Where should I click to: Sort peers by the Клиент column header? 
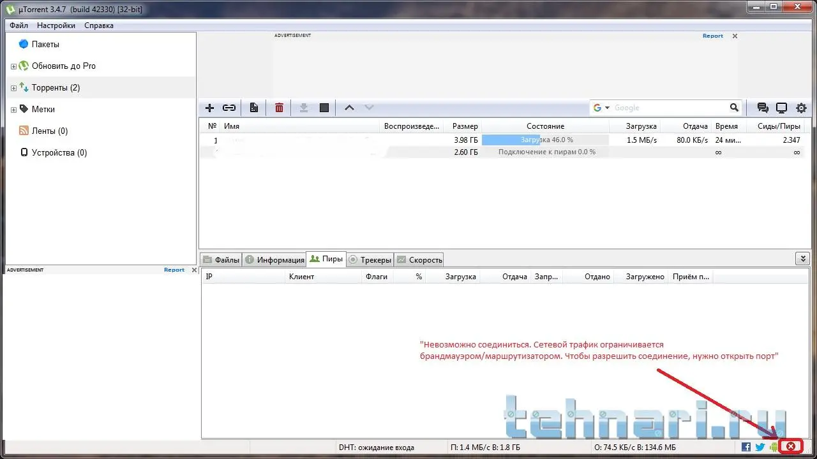tap(323, 277)
